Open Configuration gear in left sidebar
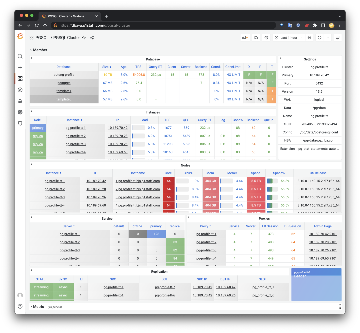The image size is (360, 333). tap(20, 112)
